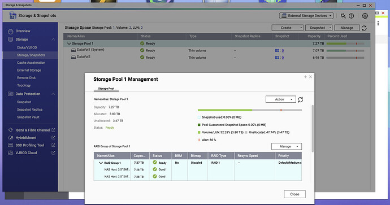
Task: Click the Manage button in Storage Space toolbar
Action: click(x=346, y=28)
